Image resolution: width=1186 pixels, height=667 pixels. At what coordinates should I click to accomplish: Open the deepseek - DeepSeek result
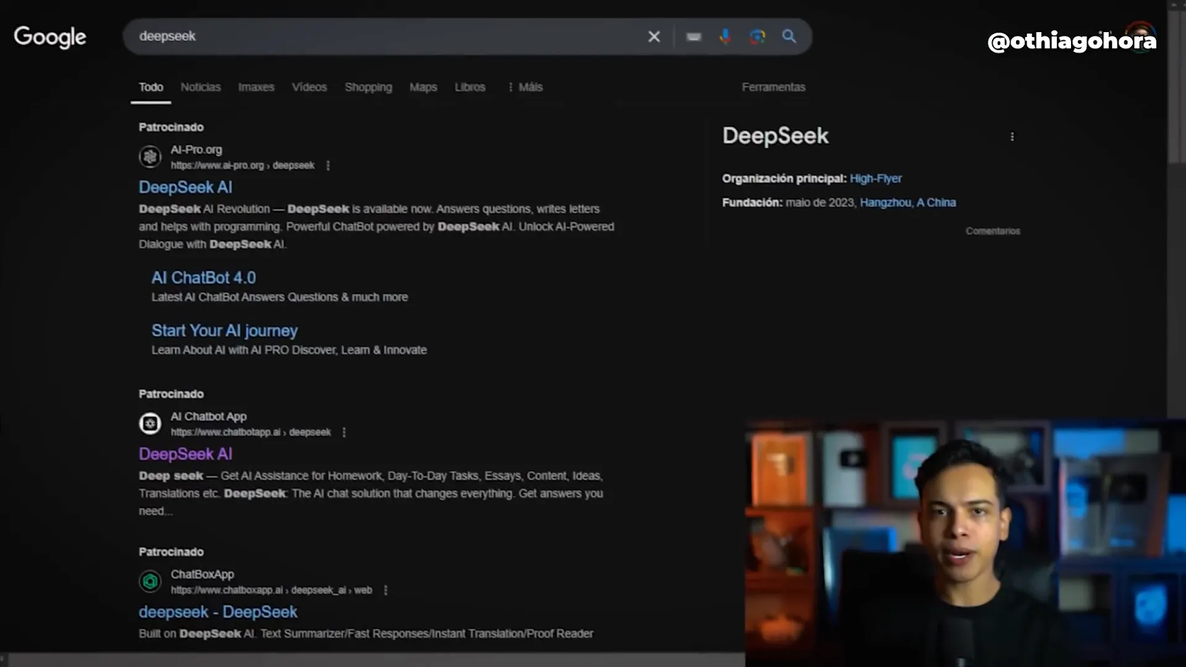218,612
